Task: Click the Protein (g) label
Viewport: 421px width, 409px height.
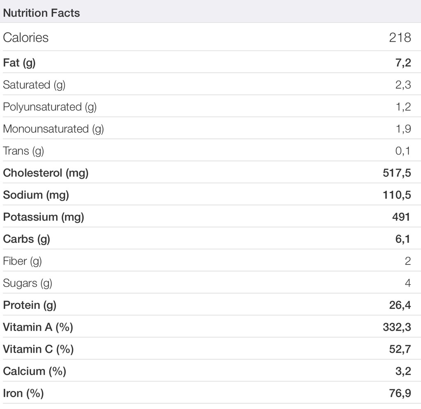Action: [x=30, y=305]
